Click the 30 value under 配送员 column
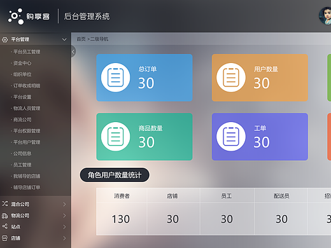This screenshot has width=331, height=248. 281,219
